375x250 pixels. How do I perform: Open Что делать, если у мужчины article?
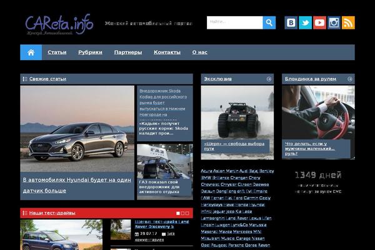[309, 149]
